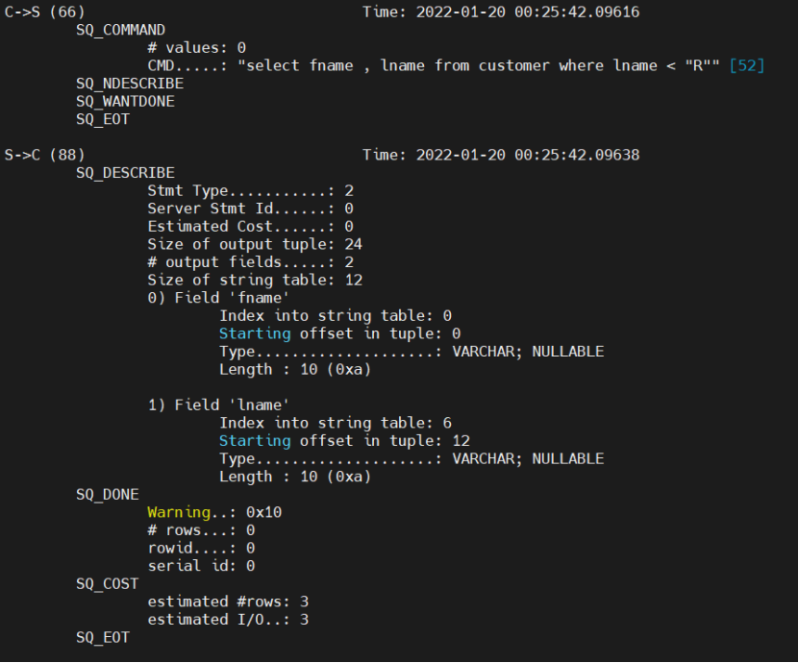Click the estimated #rows: 3 line
The image size is (798, 663).
pyautogui.click(x=228, y=602)
